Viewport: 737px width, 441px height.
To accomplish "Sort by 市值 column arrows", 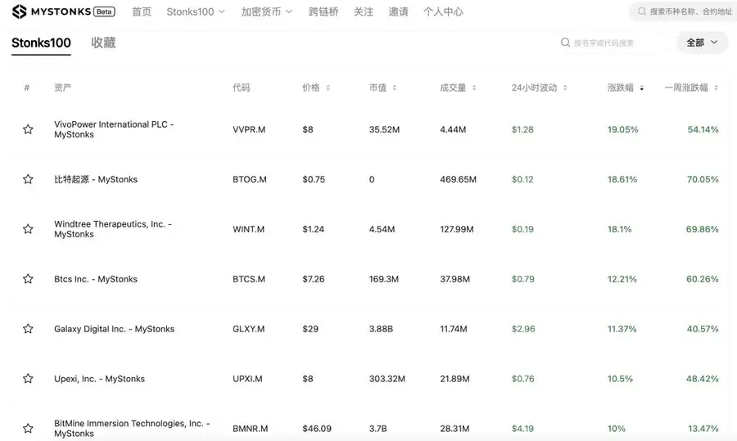I will (395, 88).
